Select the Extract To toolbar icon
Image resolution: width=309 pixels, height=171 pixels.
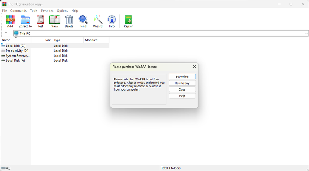coord(25,20)
